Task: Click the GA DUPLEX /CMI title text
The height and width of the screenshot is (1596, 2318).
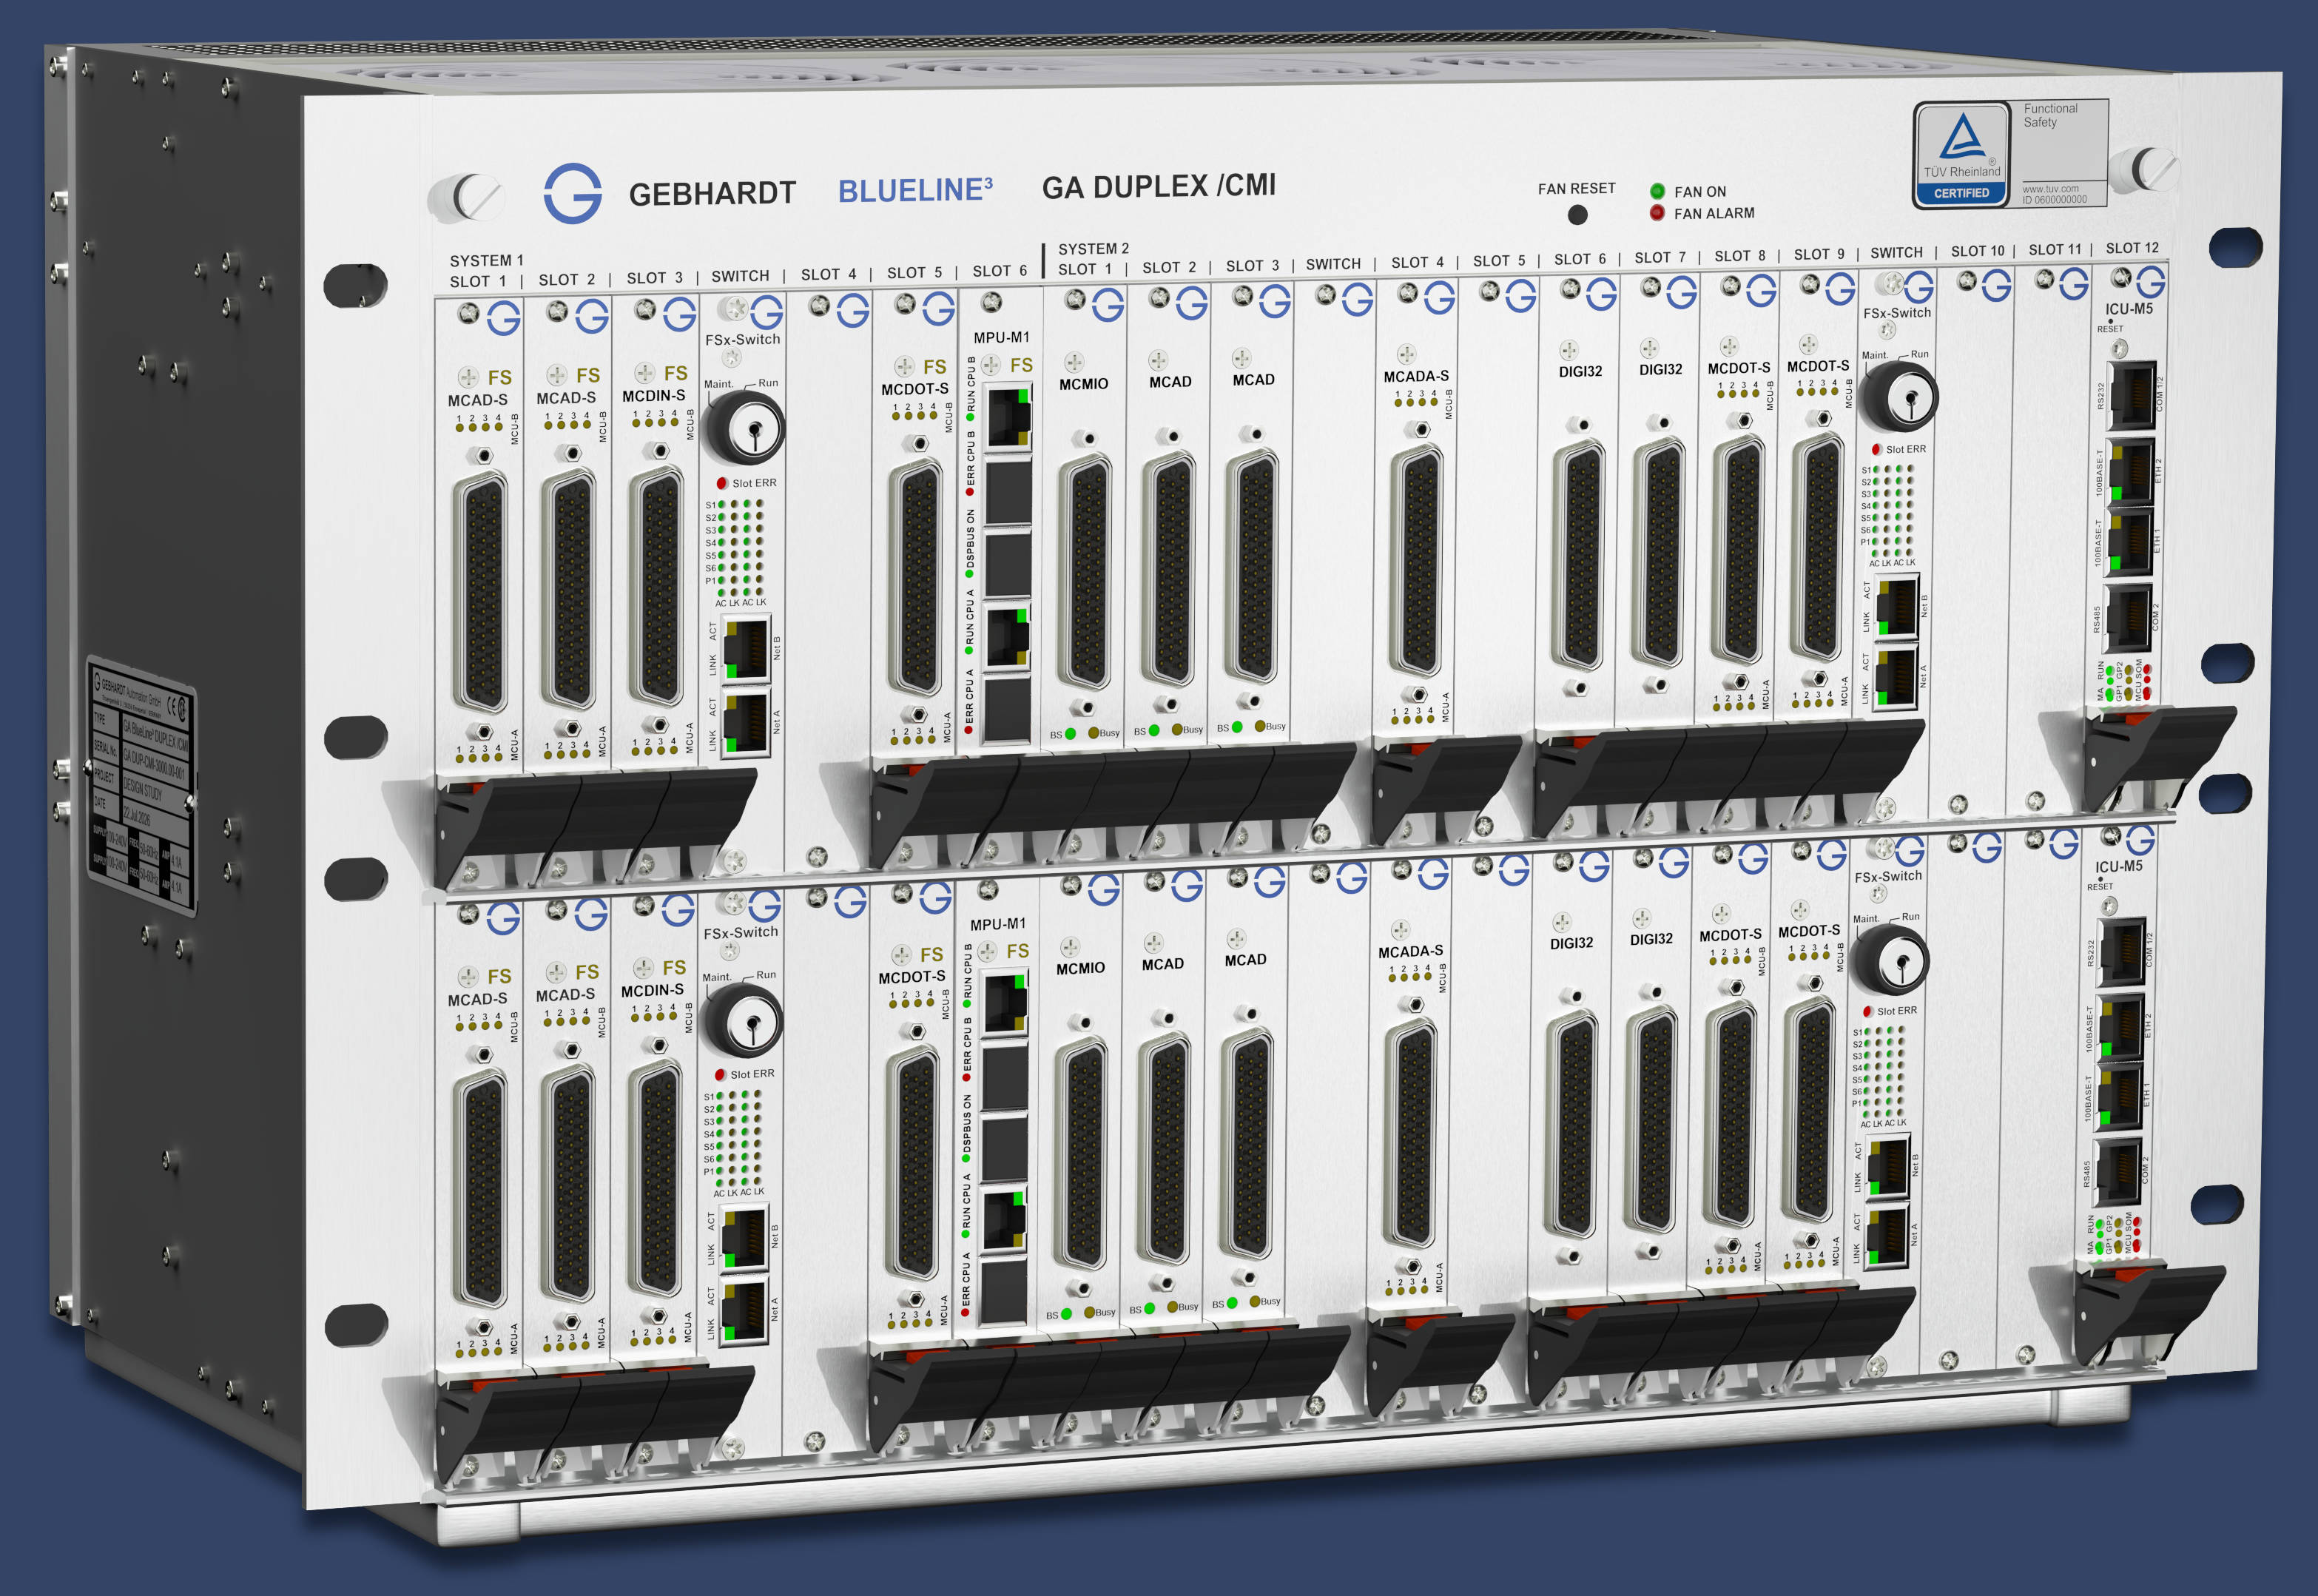Action: click(x=1159, y=186)
